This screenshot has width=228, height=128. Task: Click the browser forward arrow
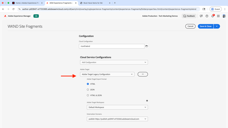click(x=8, y=9)
